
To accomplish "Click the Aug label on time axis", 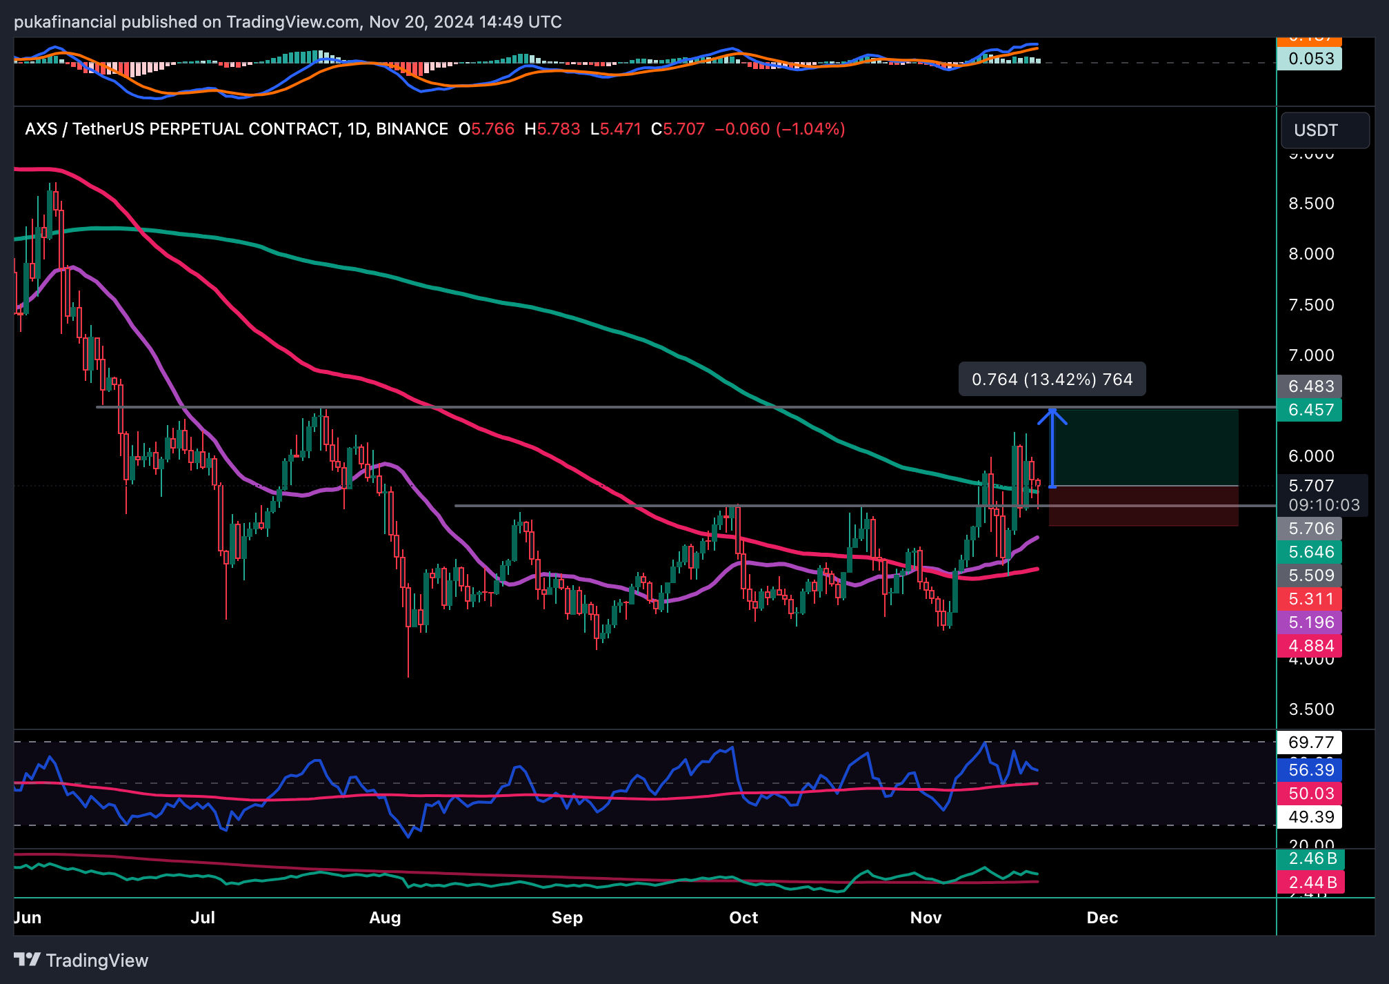I will click(x=385, y=918).
